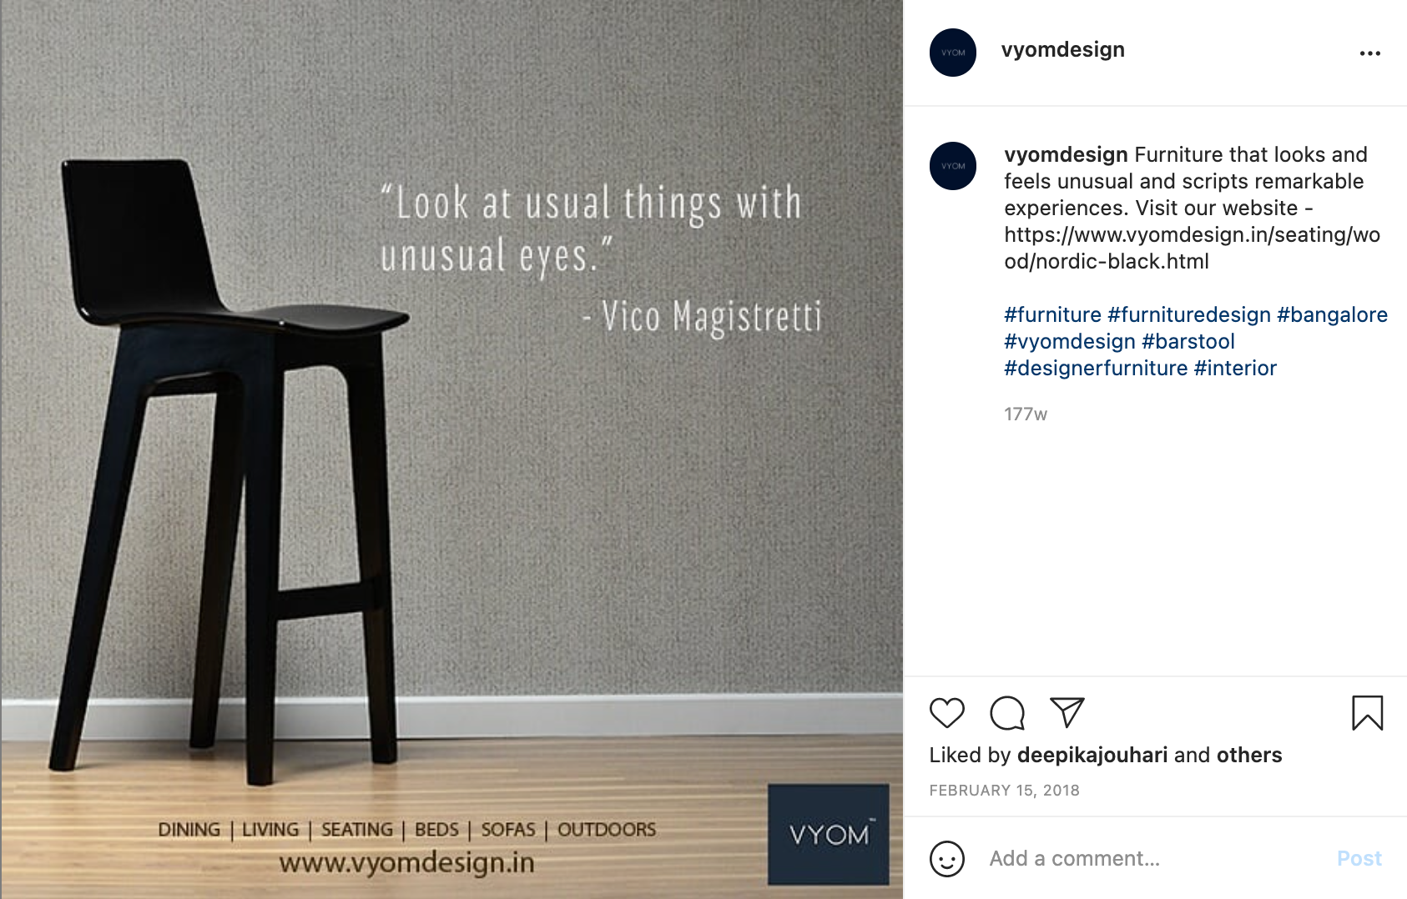The width and height of the screenshot is (1407, 899).
Task: Like the post with the heart icon
Action: pyautogui.click(x=946, y=713)
